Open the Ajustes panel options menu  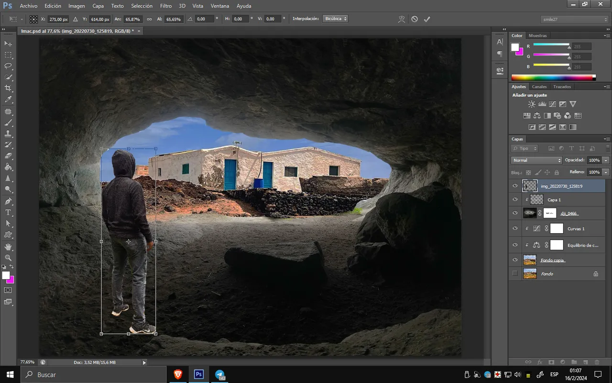607,87
